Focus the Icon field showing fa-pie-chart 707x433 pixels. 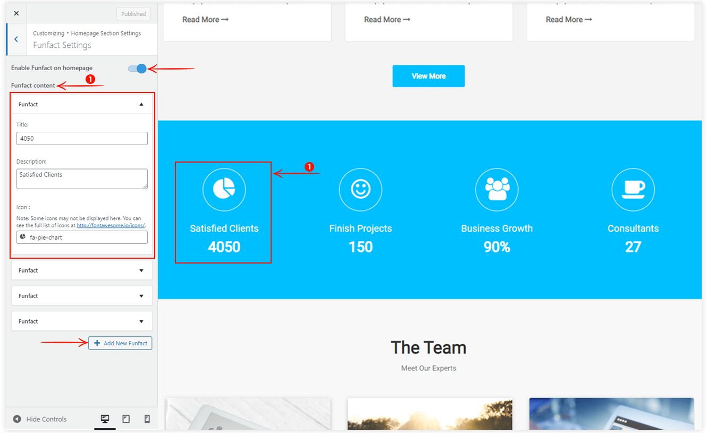click(x=82, y=237)
